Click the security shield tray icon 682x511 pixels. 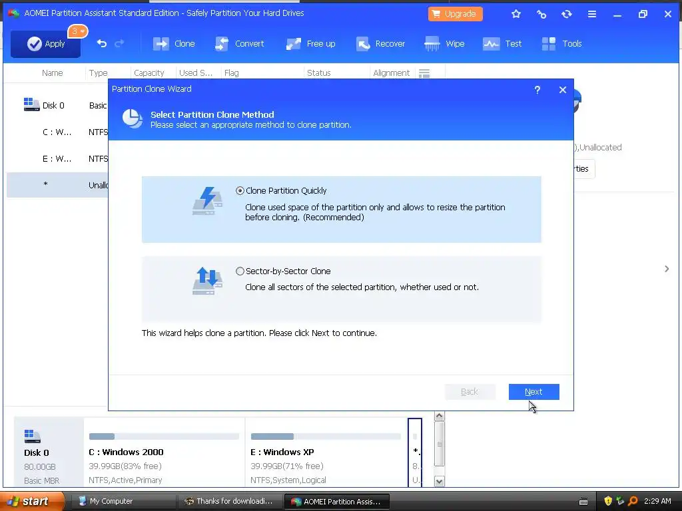click(x=608, y=502)
